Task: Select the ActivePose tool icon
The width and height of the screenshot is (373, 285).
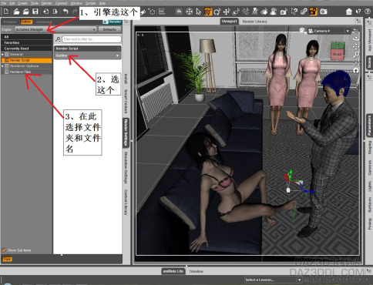Action: (245, 12)
